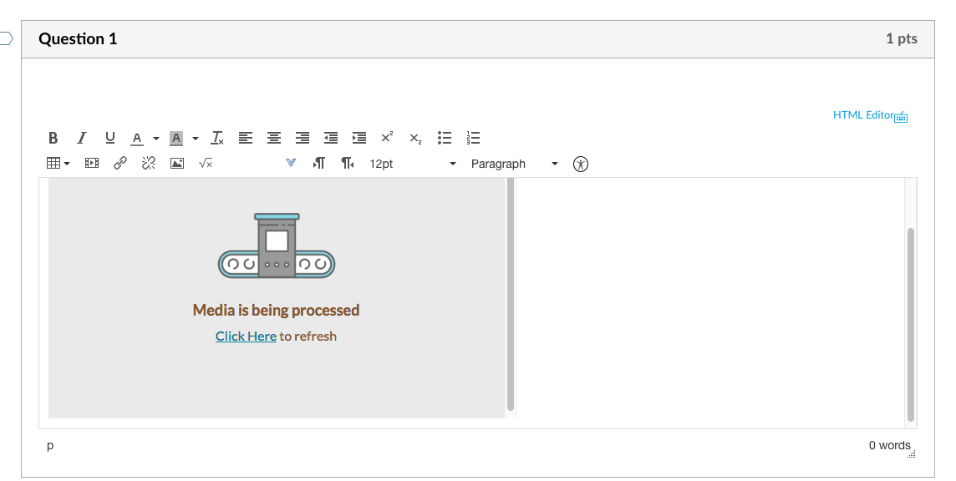
Task: Open text color dropdown arrow
Action: pyautogui.click(x=156, y=139)
